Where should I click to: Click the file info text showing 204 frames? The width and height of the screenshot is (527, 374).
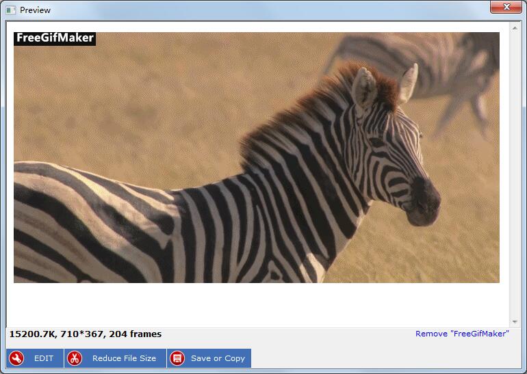[x=86, y=334]
